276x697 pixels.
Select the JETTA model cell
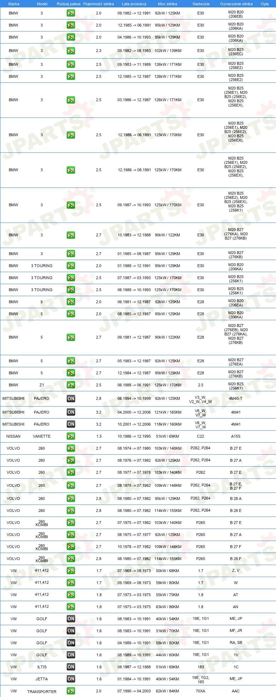tap(42, 679)
